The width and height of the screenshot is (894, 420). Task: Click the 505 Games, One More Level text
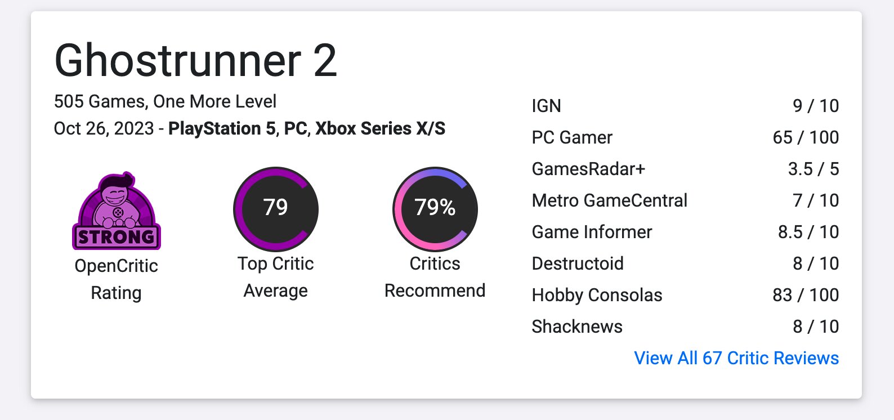point(165,101)
